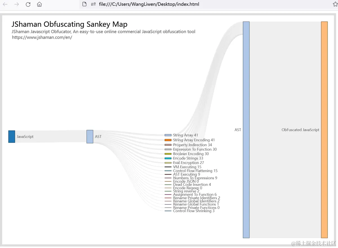Click the Numbers To Expressions 9 node
This screenshot has height=248, width=338.
coord(168,178)
